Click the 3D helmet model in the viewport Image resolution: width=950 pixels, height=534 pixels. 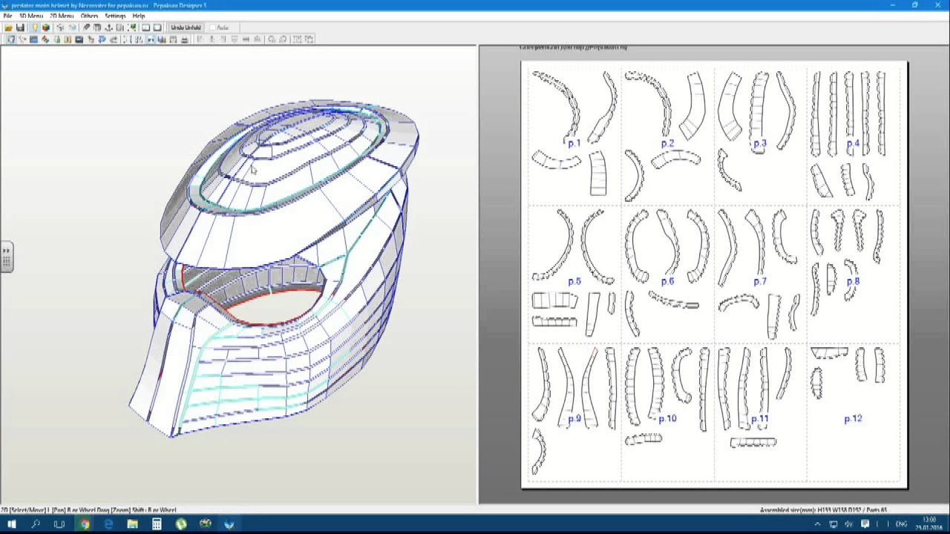(275, 267)
